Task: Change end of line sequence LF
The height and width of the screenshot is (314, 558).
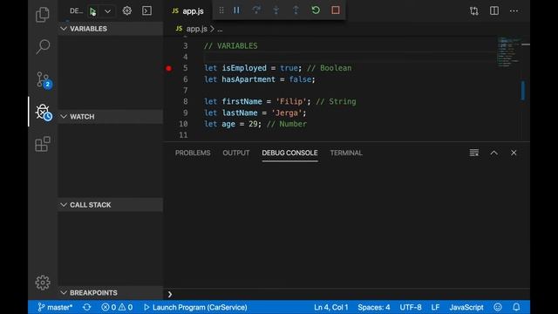Action: click(435, 307)
